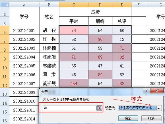Click the 期终 header cell
The height and width of the screenshot is (124, 165).
coord(100,21)
